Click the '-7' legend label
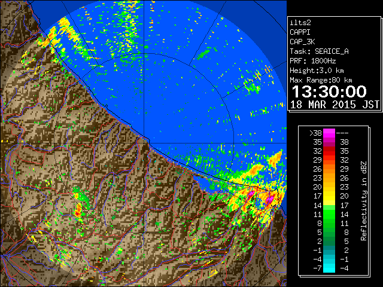The width and height of the screenshot is (383, 287). (x=317, y=268)
